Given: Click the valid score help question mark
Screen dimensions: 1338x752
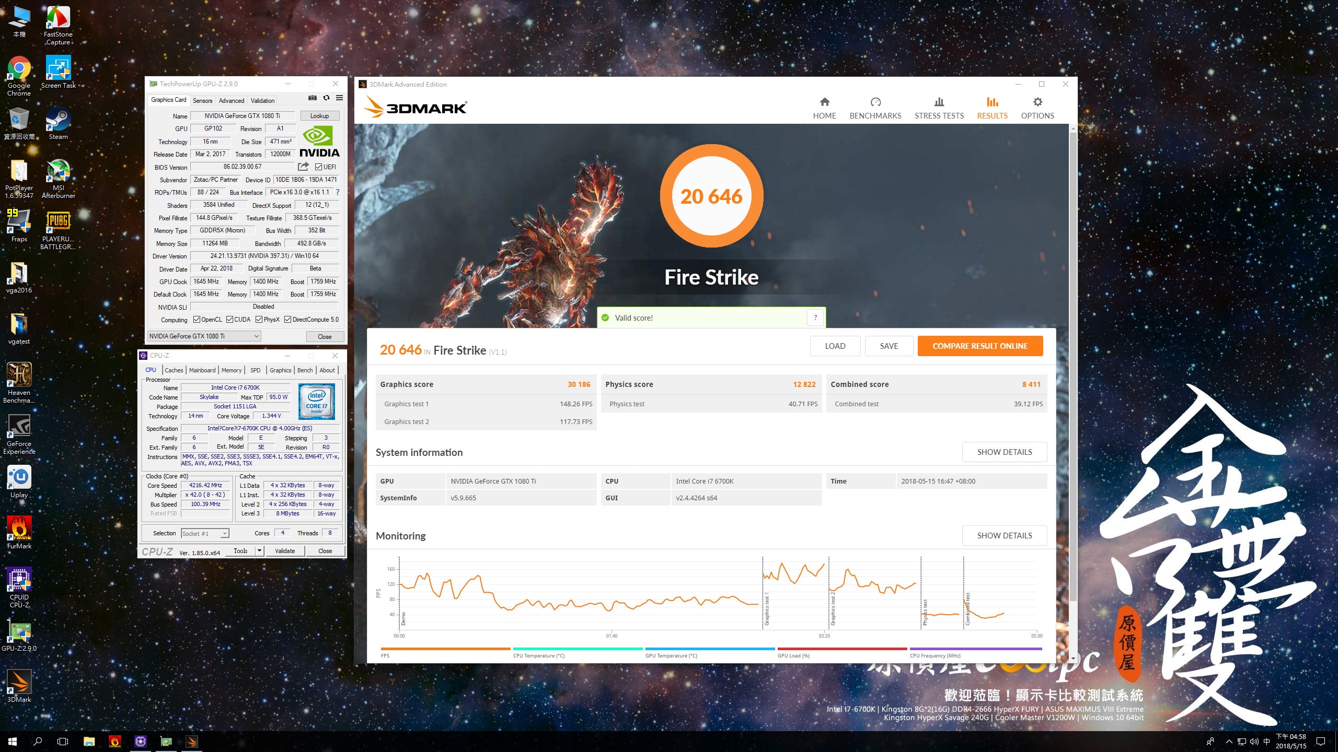Looking at the screenshot, I should [x=815, y=318].
